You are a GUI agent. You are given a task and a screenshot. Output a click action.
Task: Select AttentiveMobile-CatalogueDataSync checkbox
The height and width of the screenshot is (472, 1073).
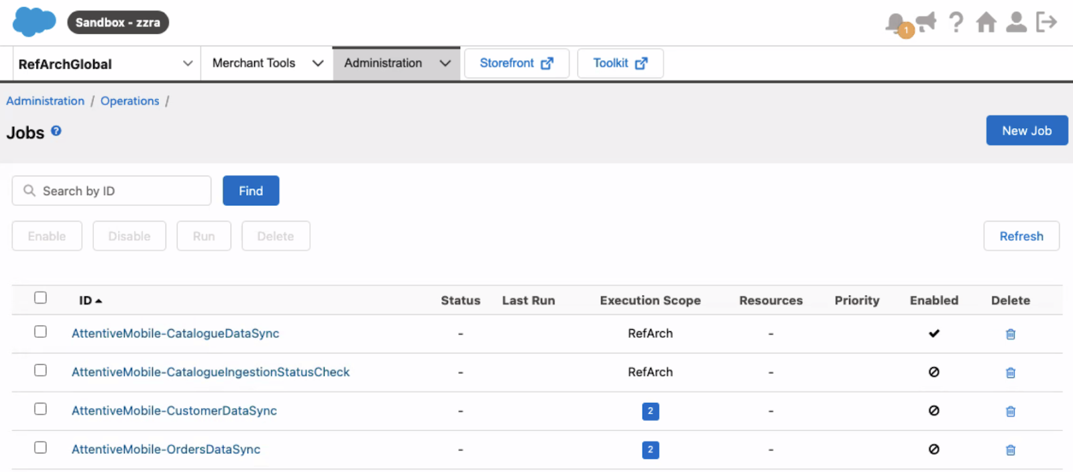pyautogui.click(x=40, y=332)
